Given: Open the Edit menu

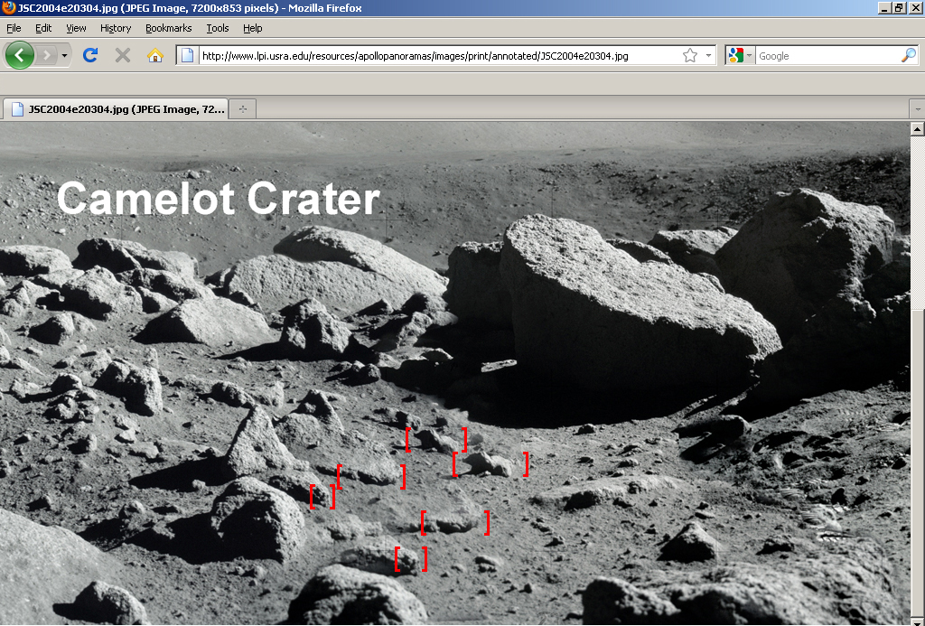Looking at the screenshot, I should tap(43, 28).
